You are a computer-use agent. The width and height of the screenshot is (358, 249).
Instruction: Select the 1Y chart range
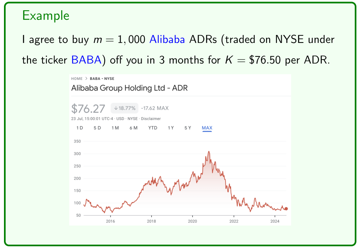pyautogui.click(x=171, y=128)
